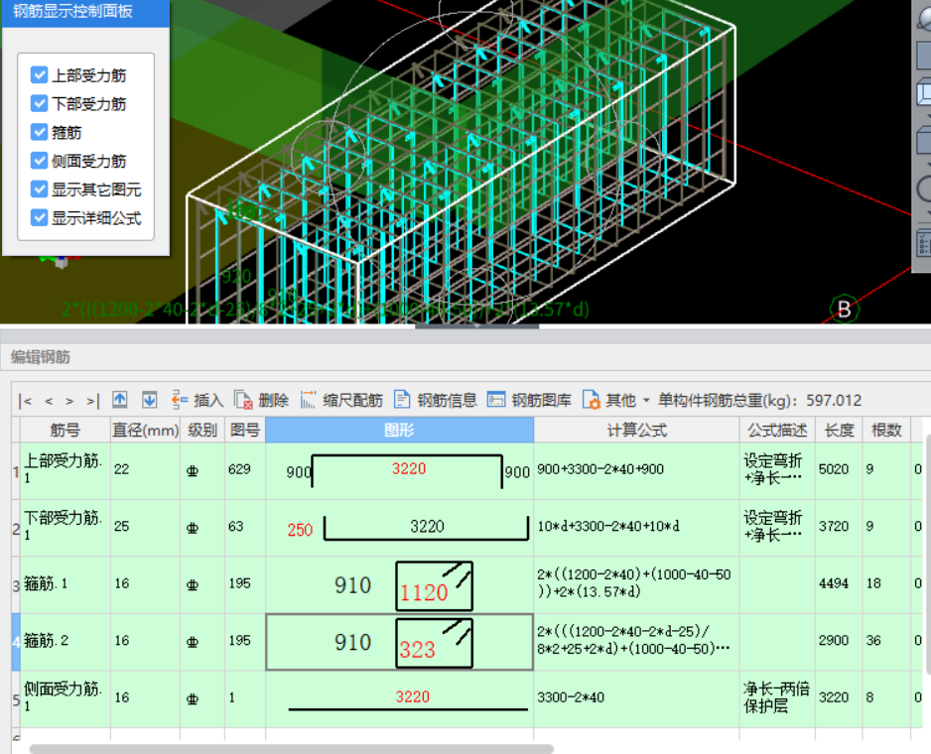Click 长度 column header
Image resolution: width=931 pixels, height=754 pixels.
pos(839,430)
